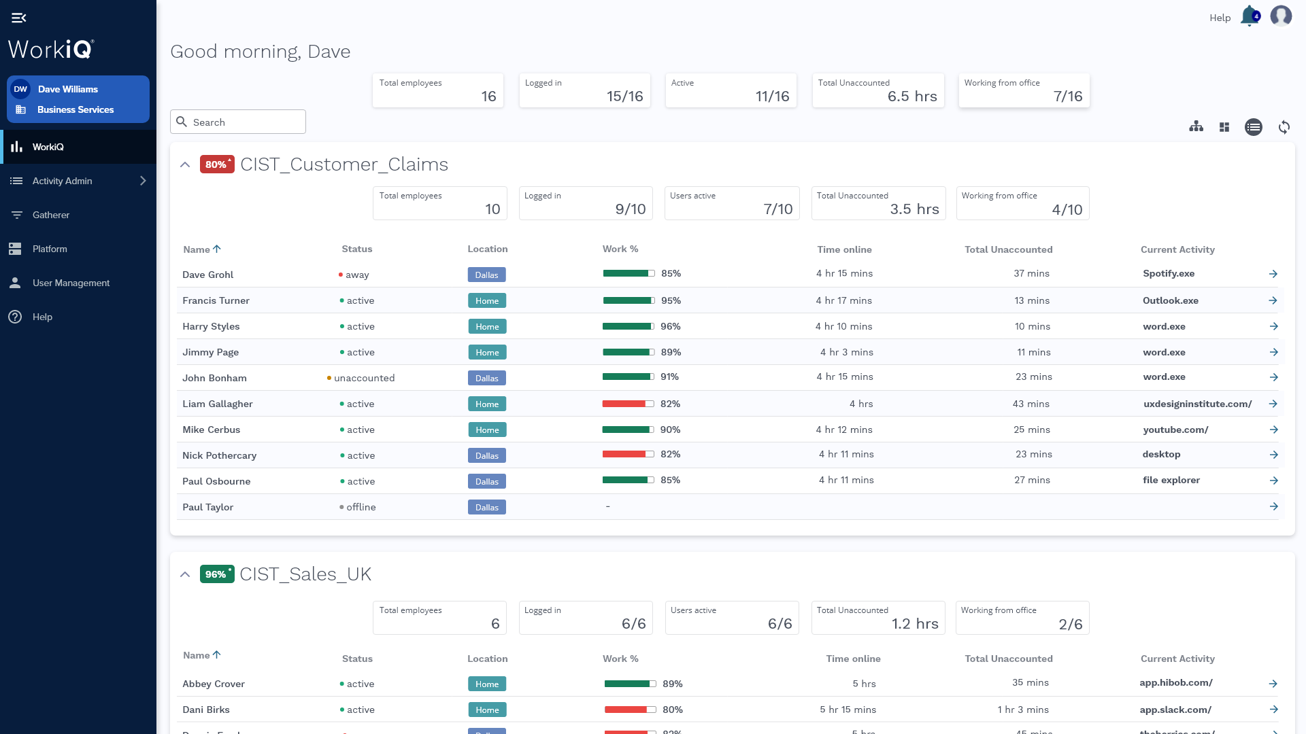Collapse the CIST_Customer_Claims section
Viewport: 1306px width, 734px height.
[x=185, y=164]
